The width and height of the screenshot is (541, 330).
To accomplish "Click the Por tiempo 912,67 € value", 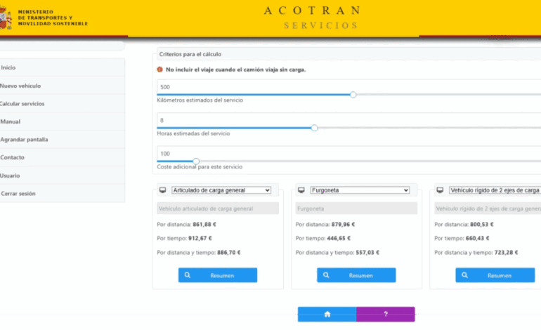I will [x=200, y=238].
